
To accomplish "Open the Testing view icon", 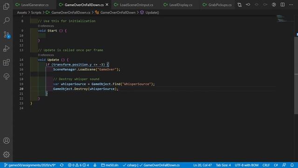I will [x=6, y=76].
